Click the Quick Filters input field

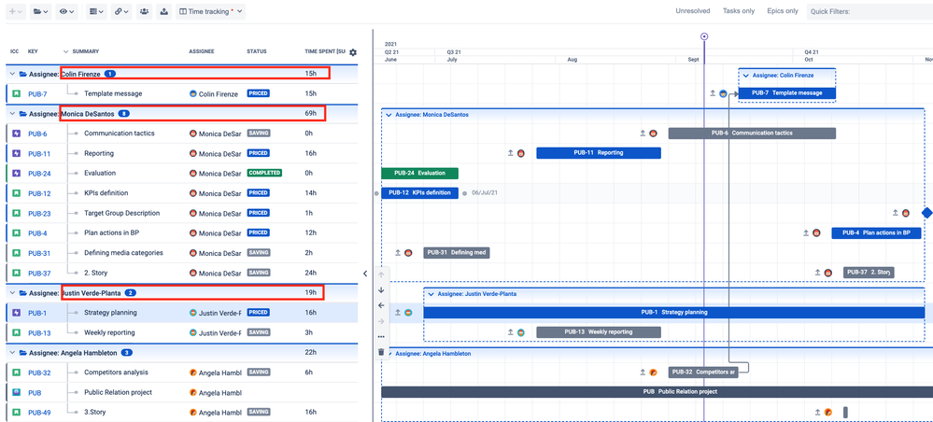coord(869,11)
